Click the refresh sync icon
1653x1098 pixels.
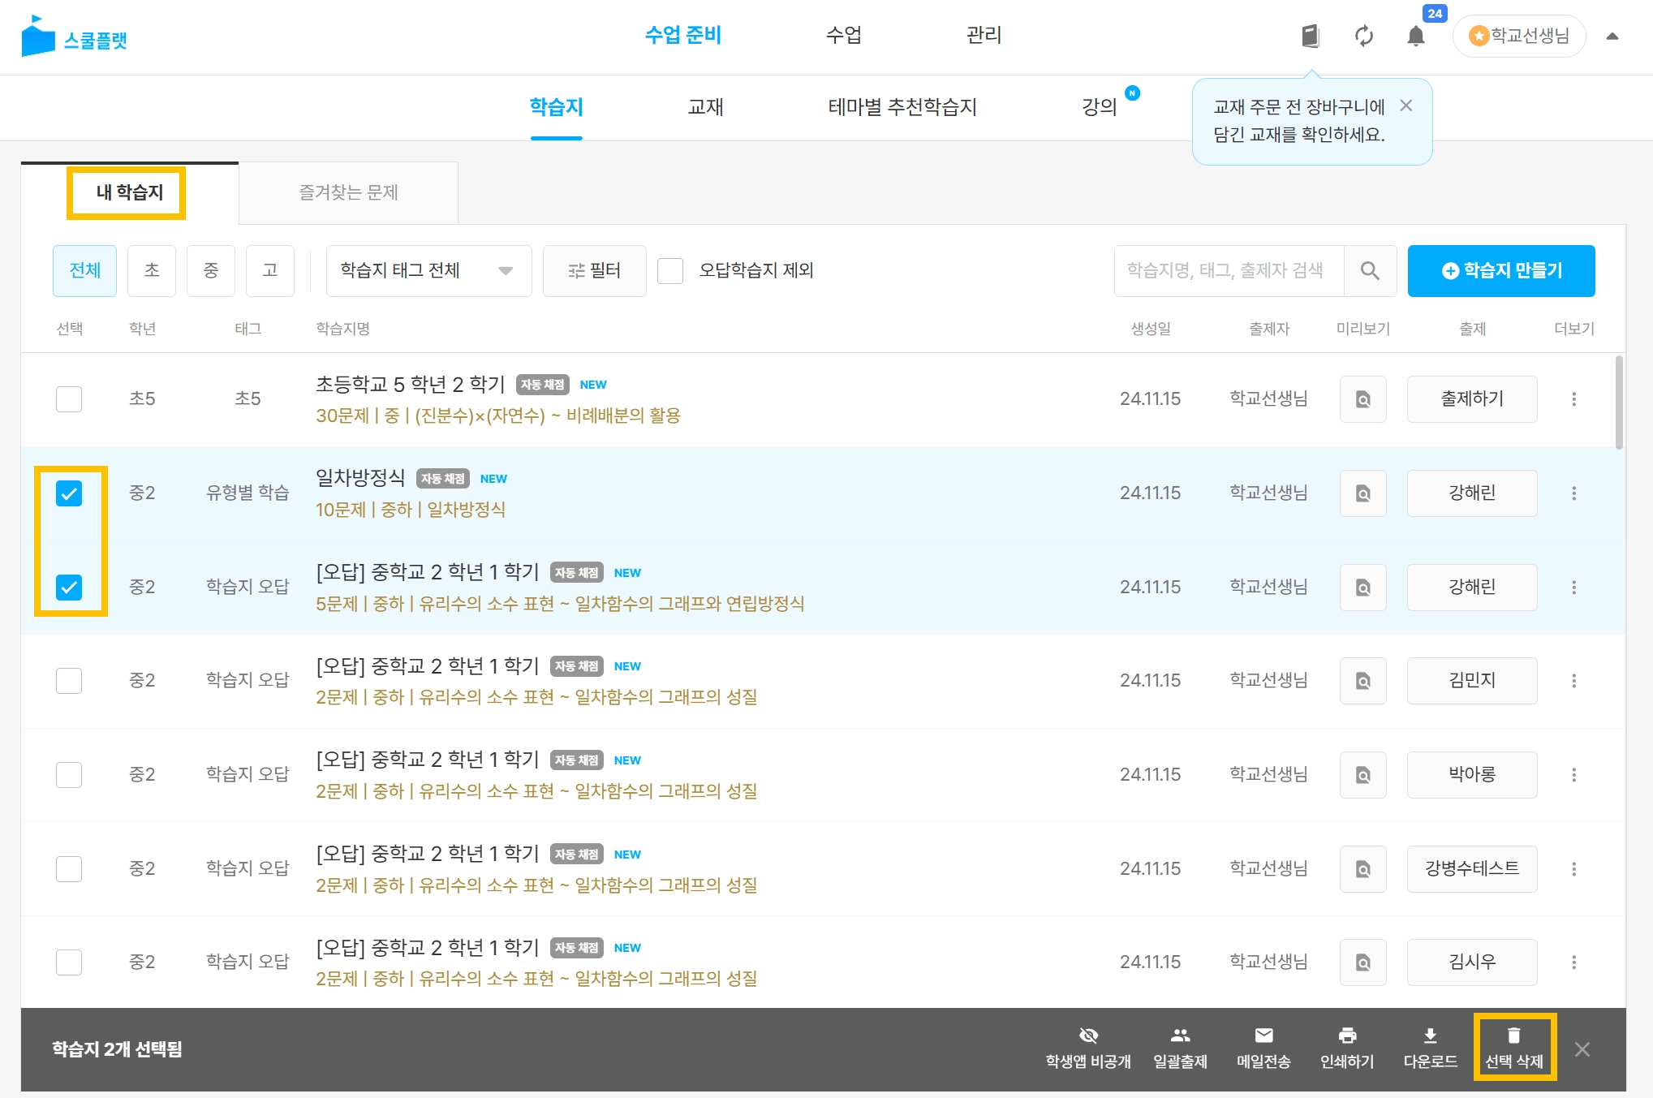pos(1364,36)
